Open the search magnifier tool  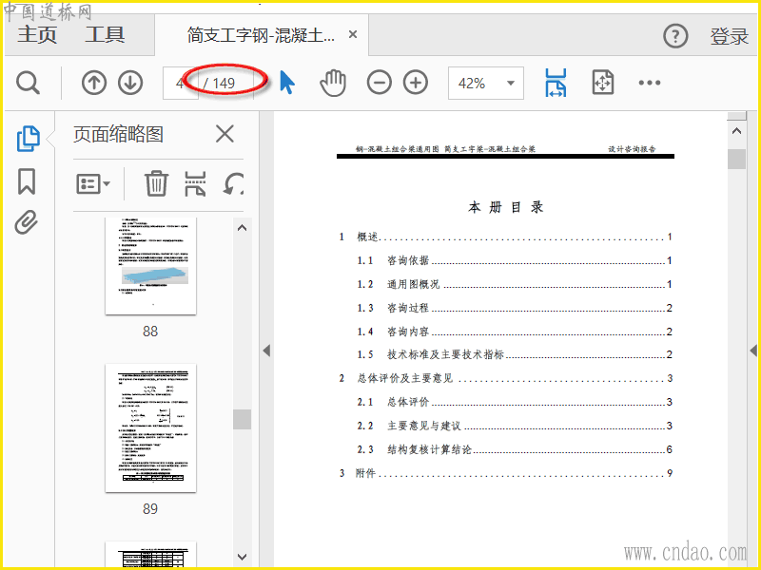pos(28,83)
